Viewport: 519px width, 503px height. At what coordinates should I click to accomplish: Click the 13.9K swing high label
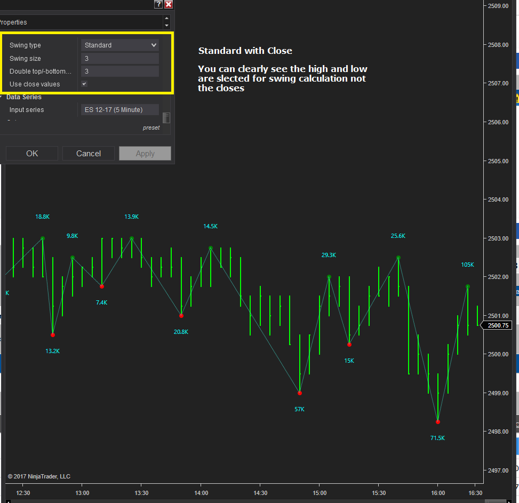131,217
